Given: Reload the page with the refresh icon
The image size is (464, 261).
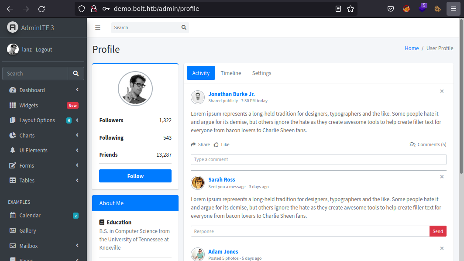Looking at the screenshot, I should point(41,9).
